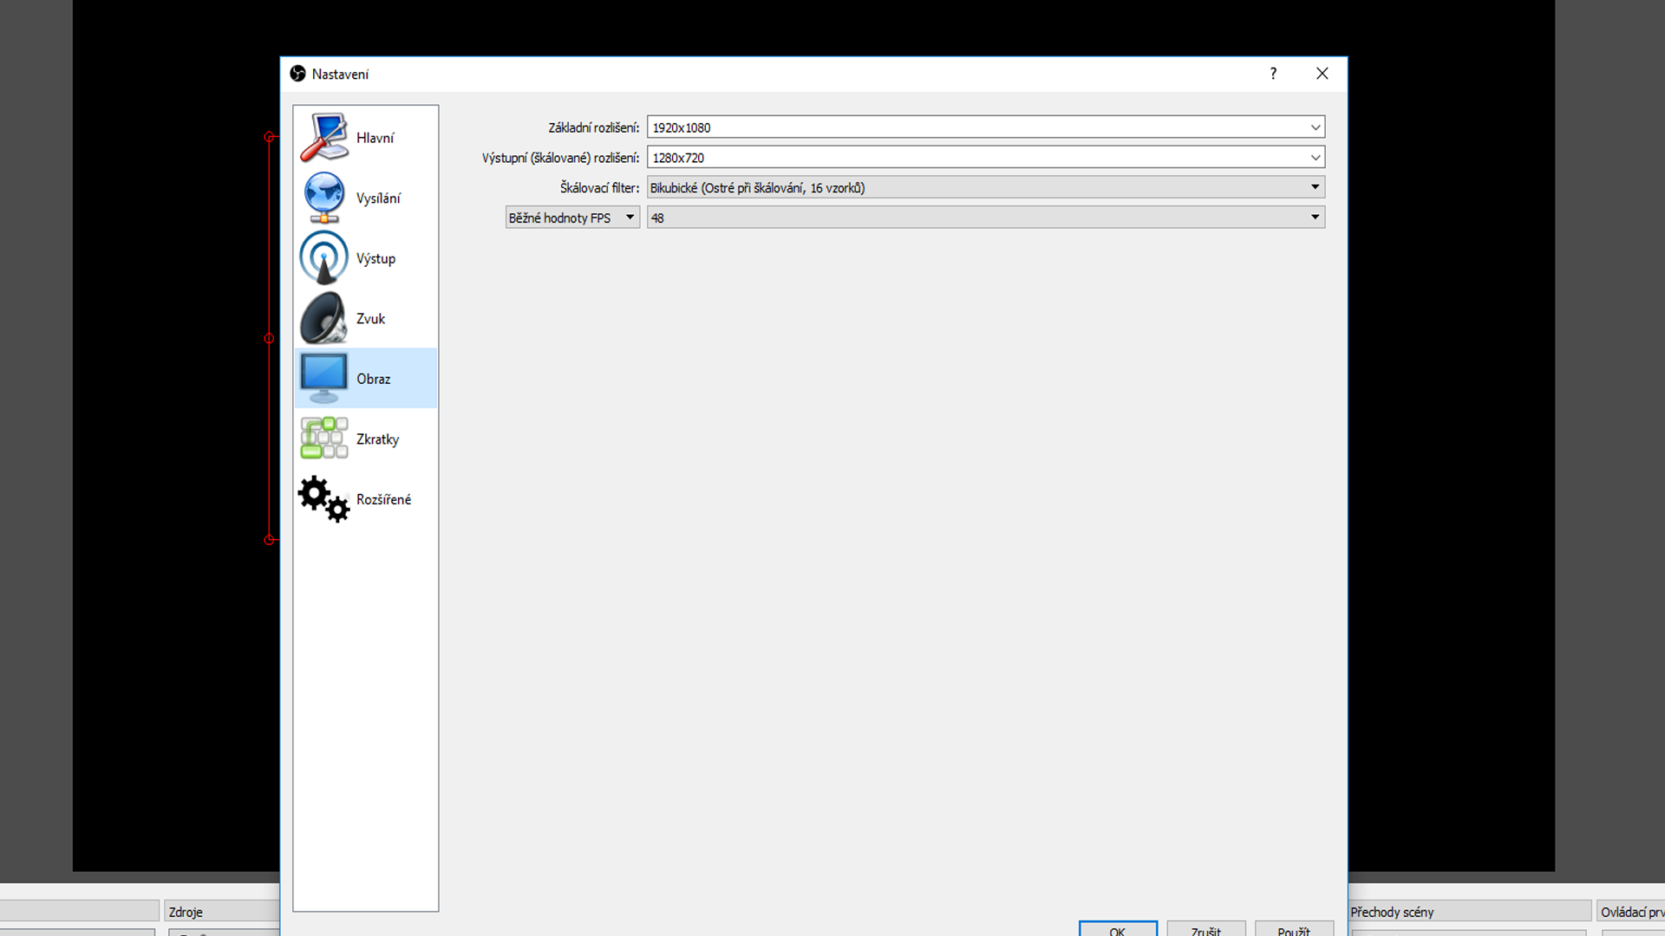Screen dimensions: 1665x936
Task: Expand the Základní rozlišení dropdown arrow
Action: (x=1315, y=127)
